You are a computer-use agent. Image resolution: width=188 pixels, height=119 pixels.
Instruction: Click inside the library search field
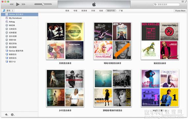(167, 4)
